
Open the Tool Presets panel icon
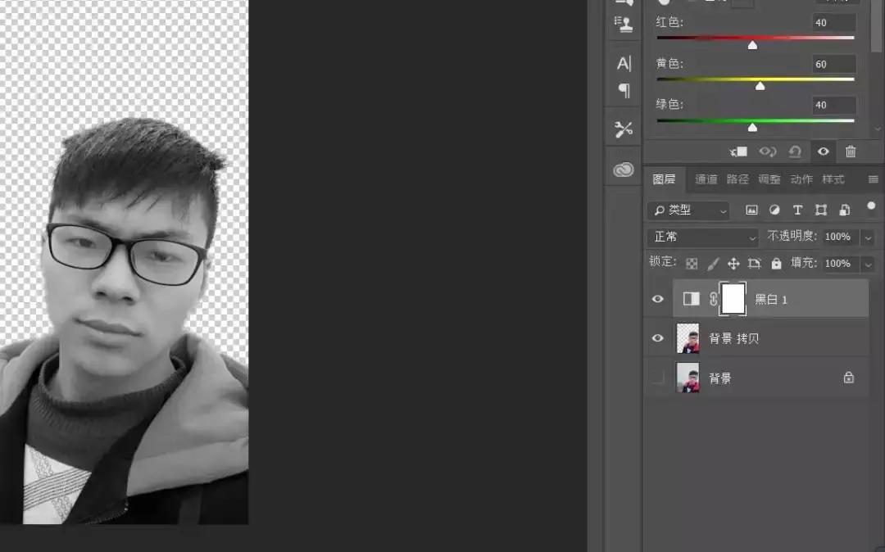[623, 129]
